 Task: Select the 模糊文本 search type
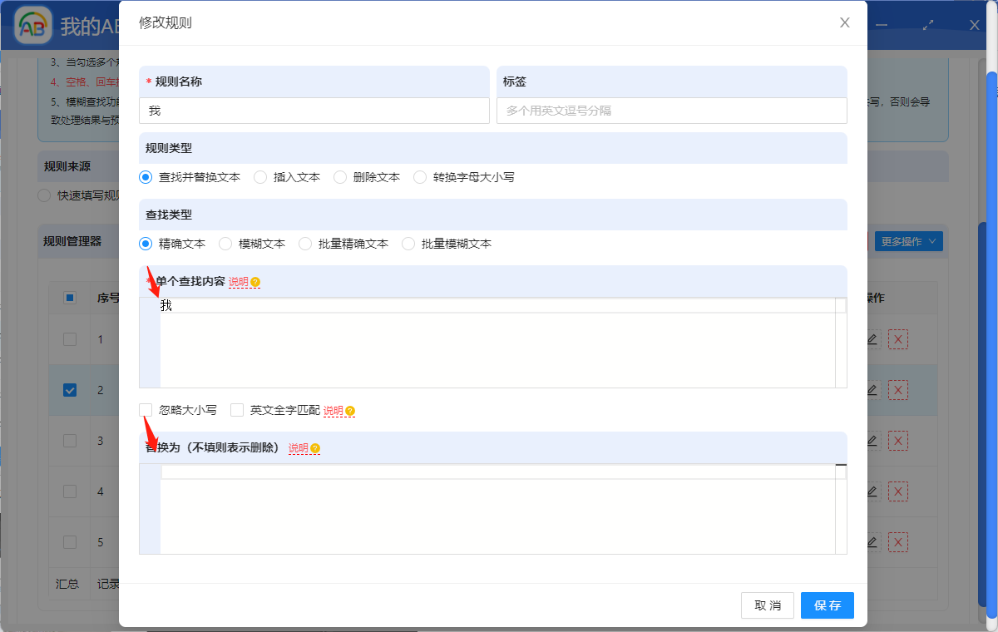click(225, 243)
